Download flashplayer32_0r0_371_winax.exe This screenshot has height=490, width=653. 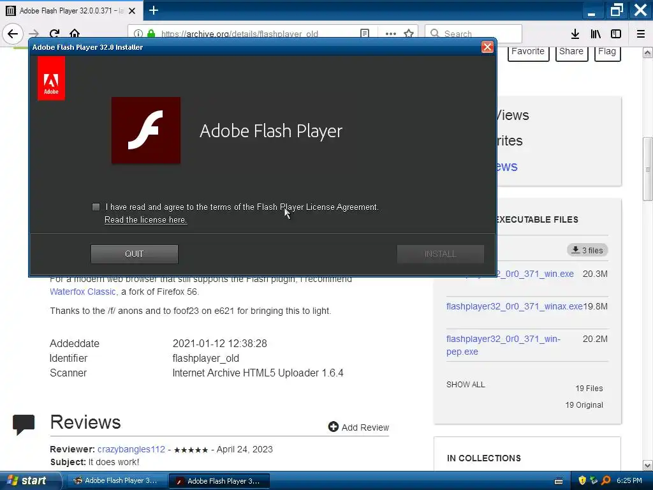pos(515,306)
